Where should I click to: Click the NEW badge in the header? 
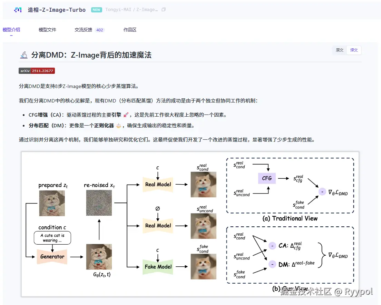coord(96,10)
